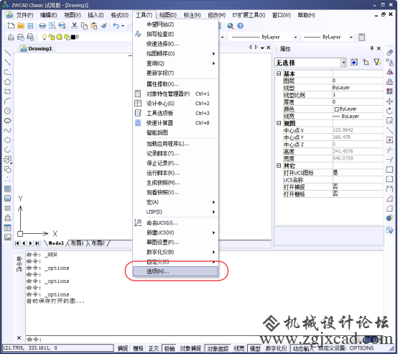
Task: Click the black layer color swatch
Action: [x=73, y=37]
